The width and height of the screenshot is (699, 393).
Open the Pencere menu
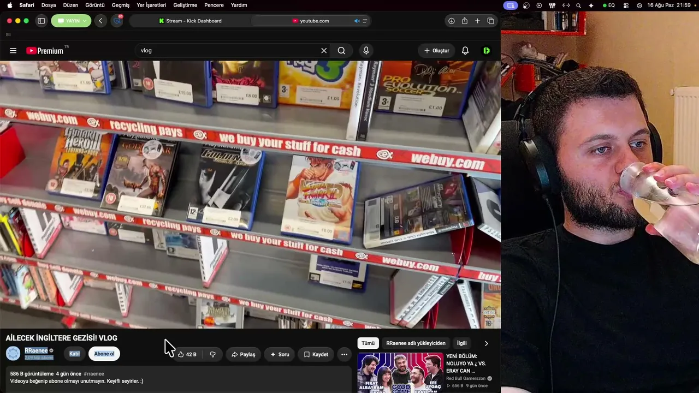click(214, 5)
